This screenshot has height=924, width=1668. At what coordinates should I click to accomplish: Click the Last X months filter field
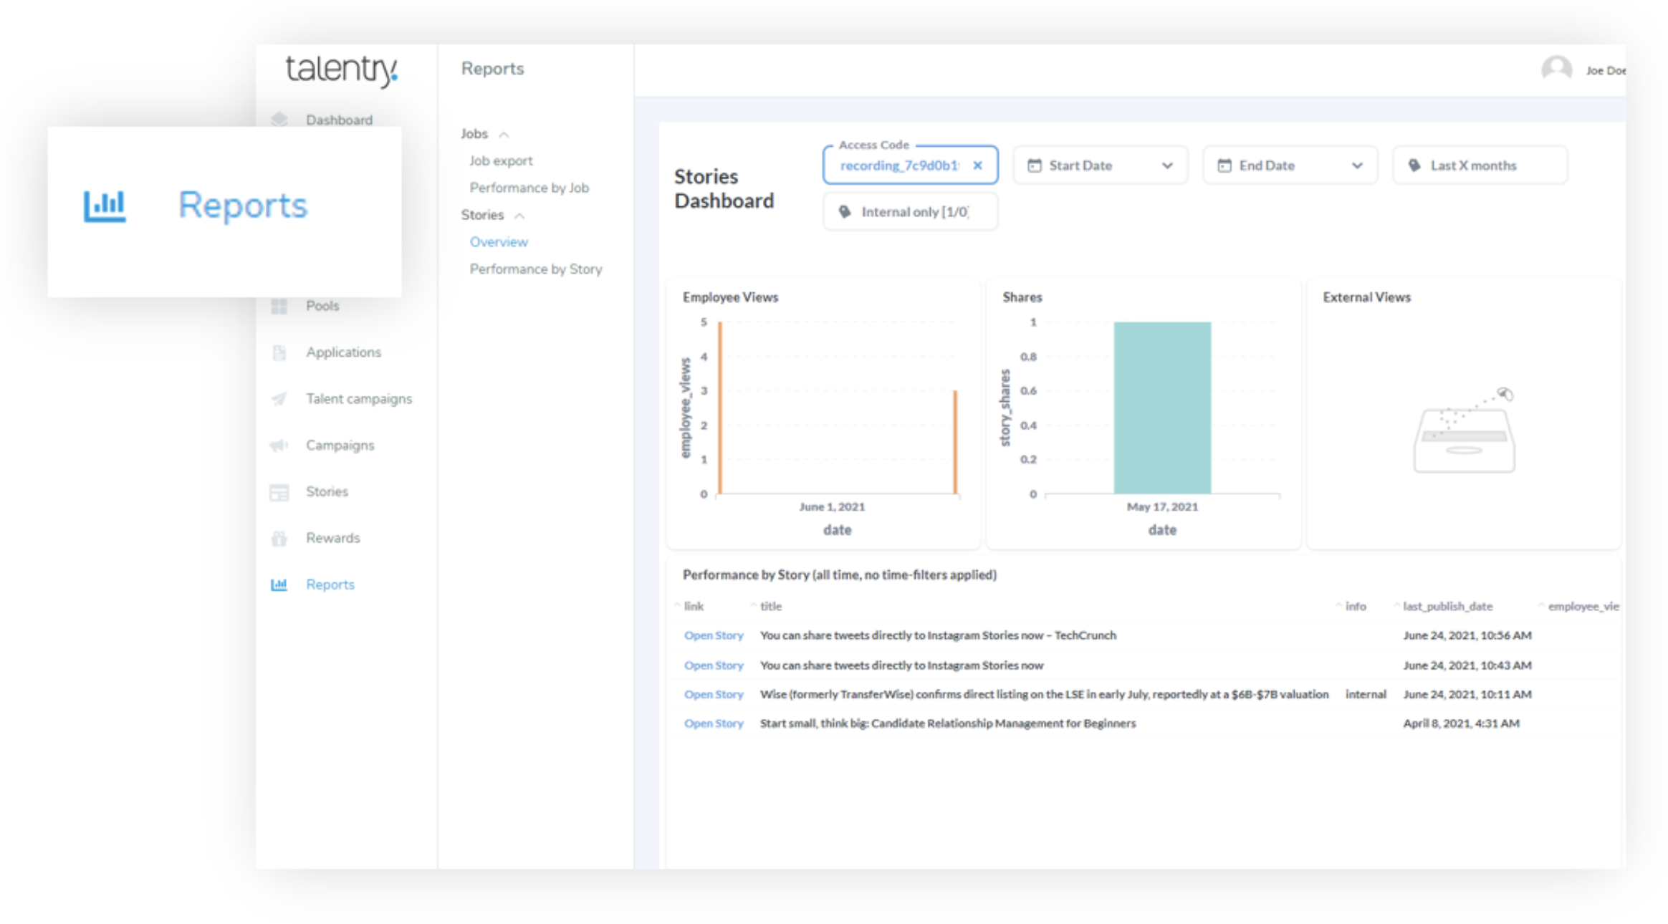[1480, 165]
